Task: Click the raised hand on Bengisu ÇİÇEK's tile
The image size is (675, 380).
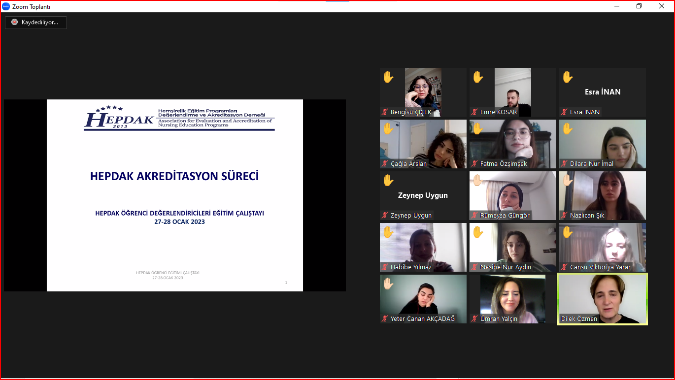Action: 388,77
